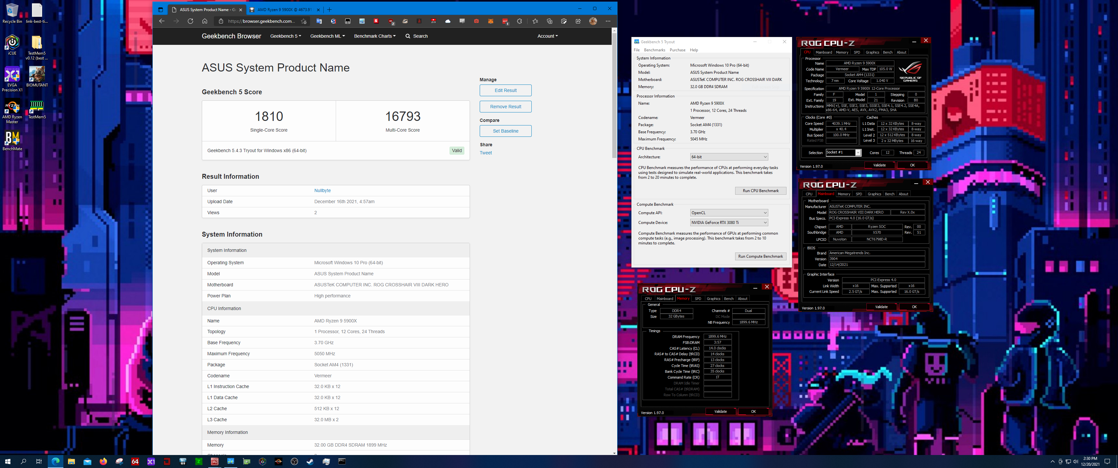The image size is (1118, 468).
Task: Click Run Compute Benchmark button
Action: [760, 256]
